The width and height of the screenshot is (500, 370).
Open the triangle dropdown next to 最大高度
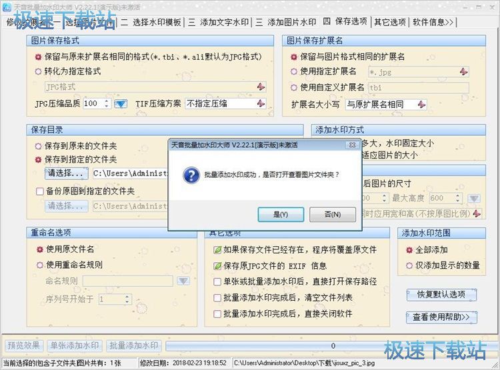[474, 198]
